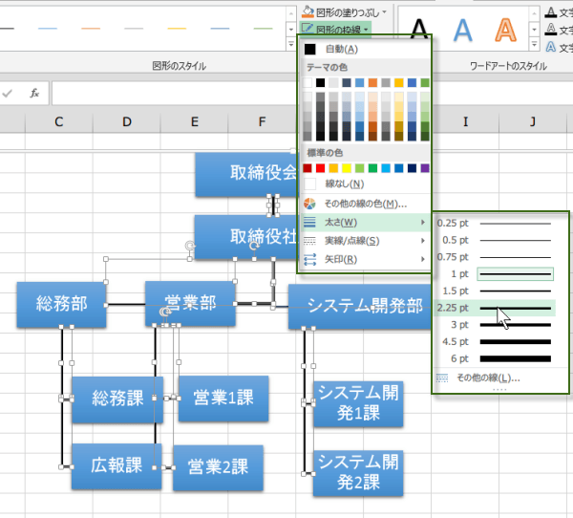This screenshot has width=573, height=518.
Task: Click the text fill icon
Action: [551, 12]
